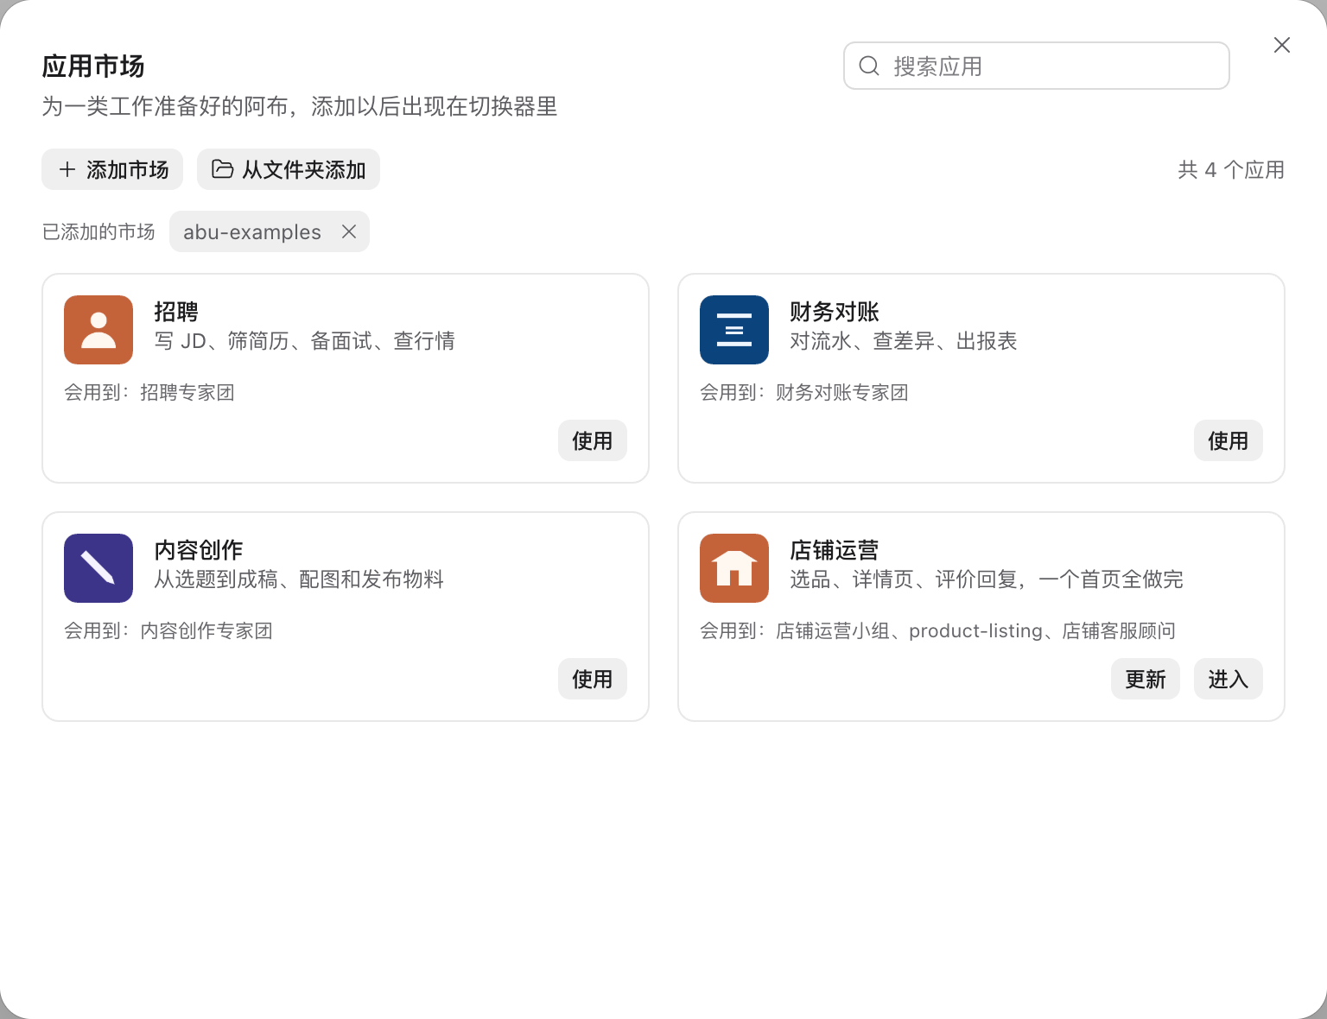Click the 店铺运营 house icon

click(x=734, y=568)
